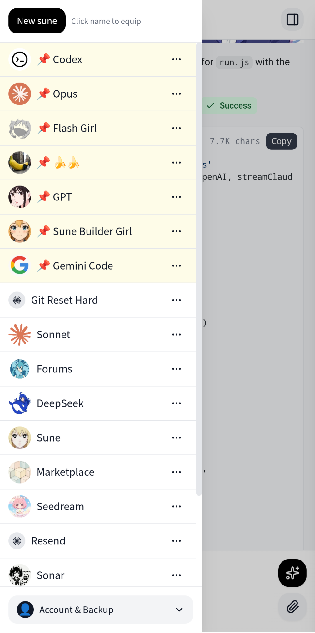Create a new sune
This screenshot has height=633, width=315.
[37, 21]
